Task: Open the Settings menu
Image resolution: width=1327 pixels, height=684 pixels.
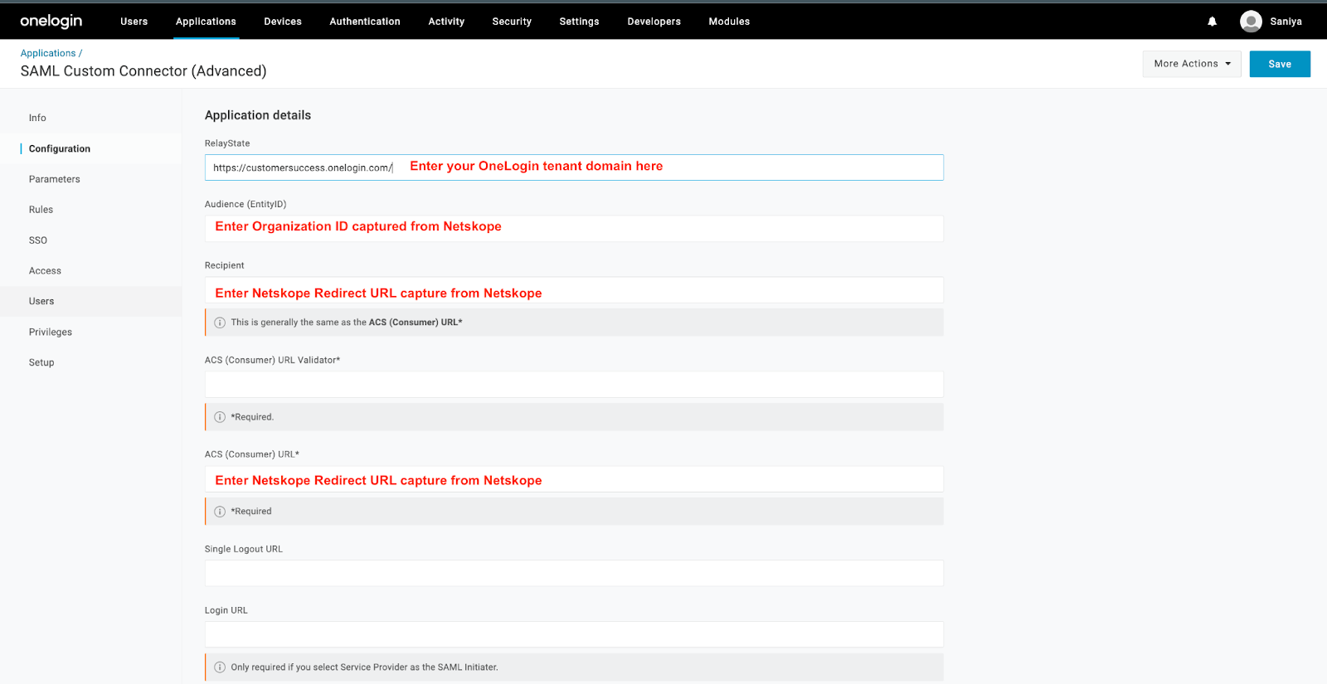Action: click(x=579, y=22)
